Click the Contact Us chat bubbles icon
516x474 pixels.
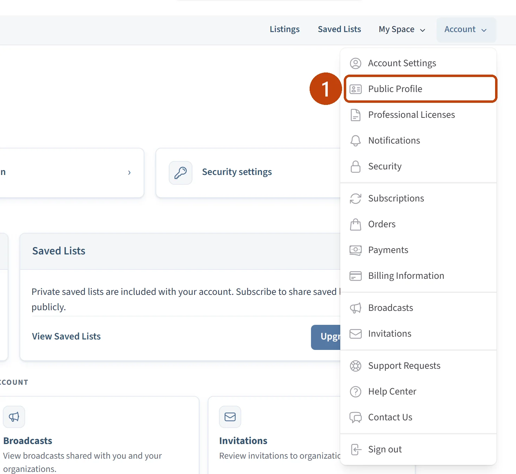pyautogui.click(x=355, y=418)
